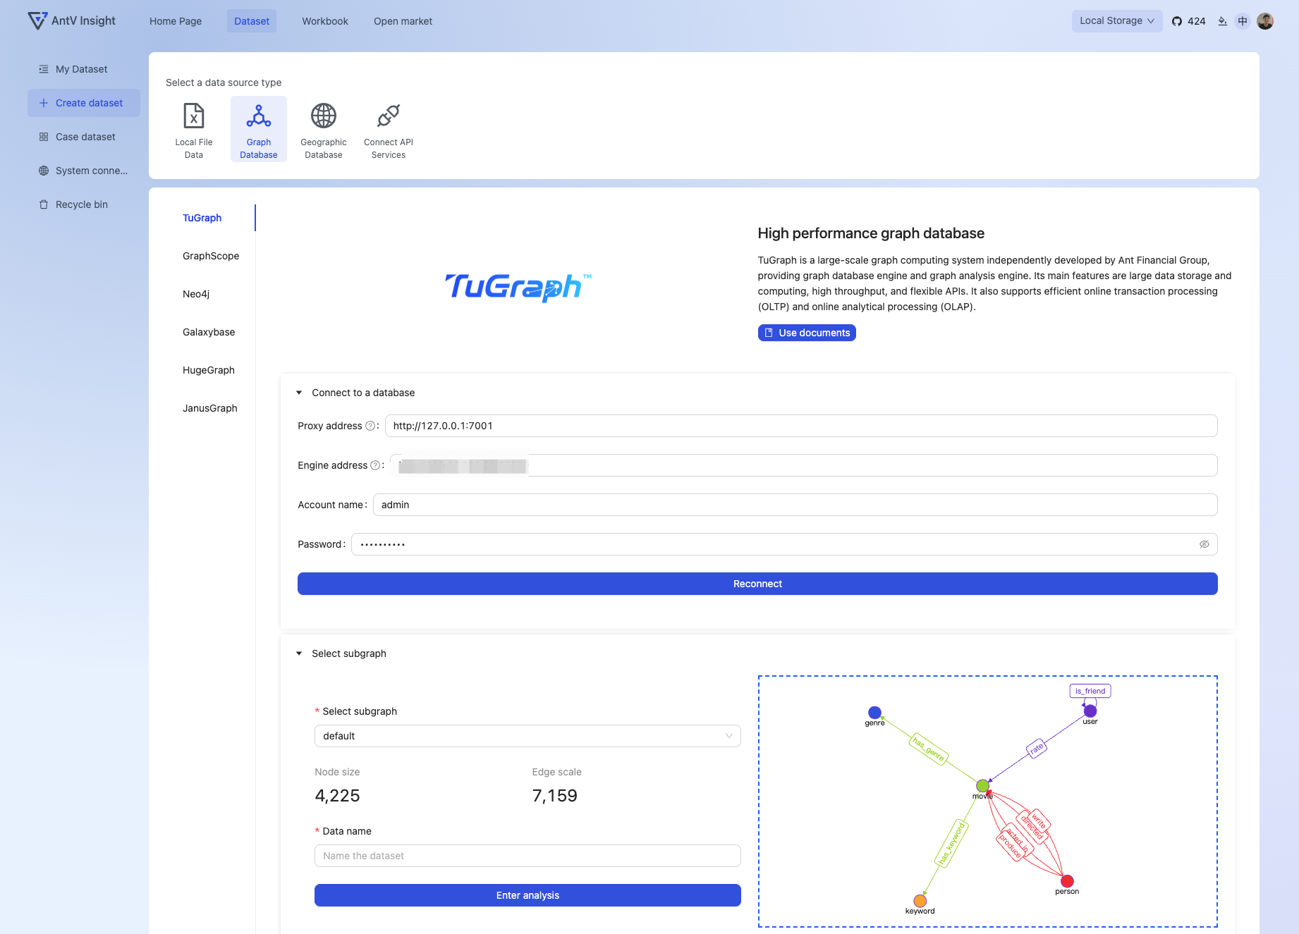This screenshot has width=1299, height=934.
Task: Select the Galaxybase database tab
Action: 209,332
